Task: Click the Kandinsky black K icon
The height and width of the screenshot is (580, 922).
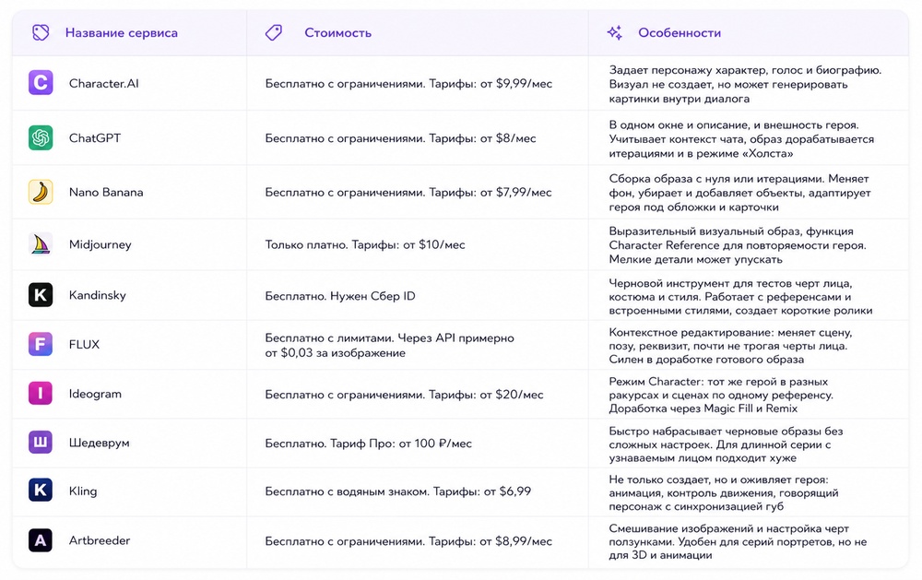Action: click(x=41, y=295)
